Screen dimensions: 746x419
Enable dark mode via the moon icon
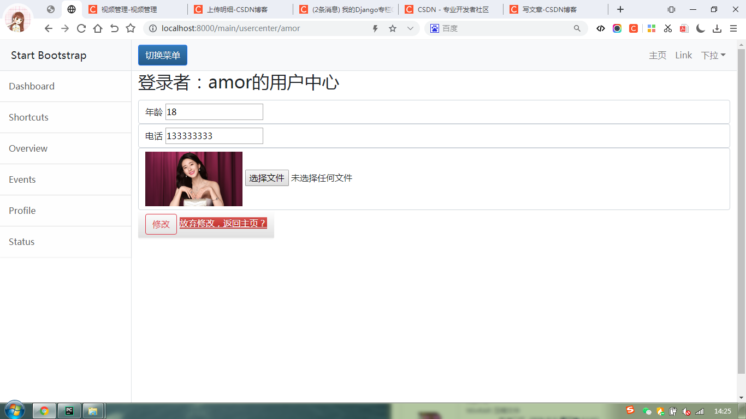click(x=701, y=28)
